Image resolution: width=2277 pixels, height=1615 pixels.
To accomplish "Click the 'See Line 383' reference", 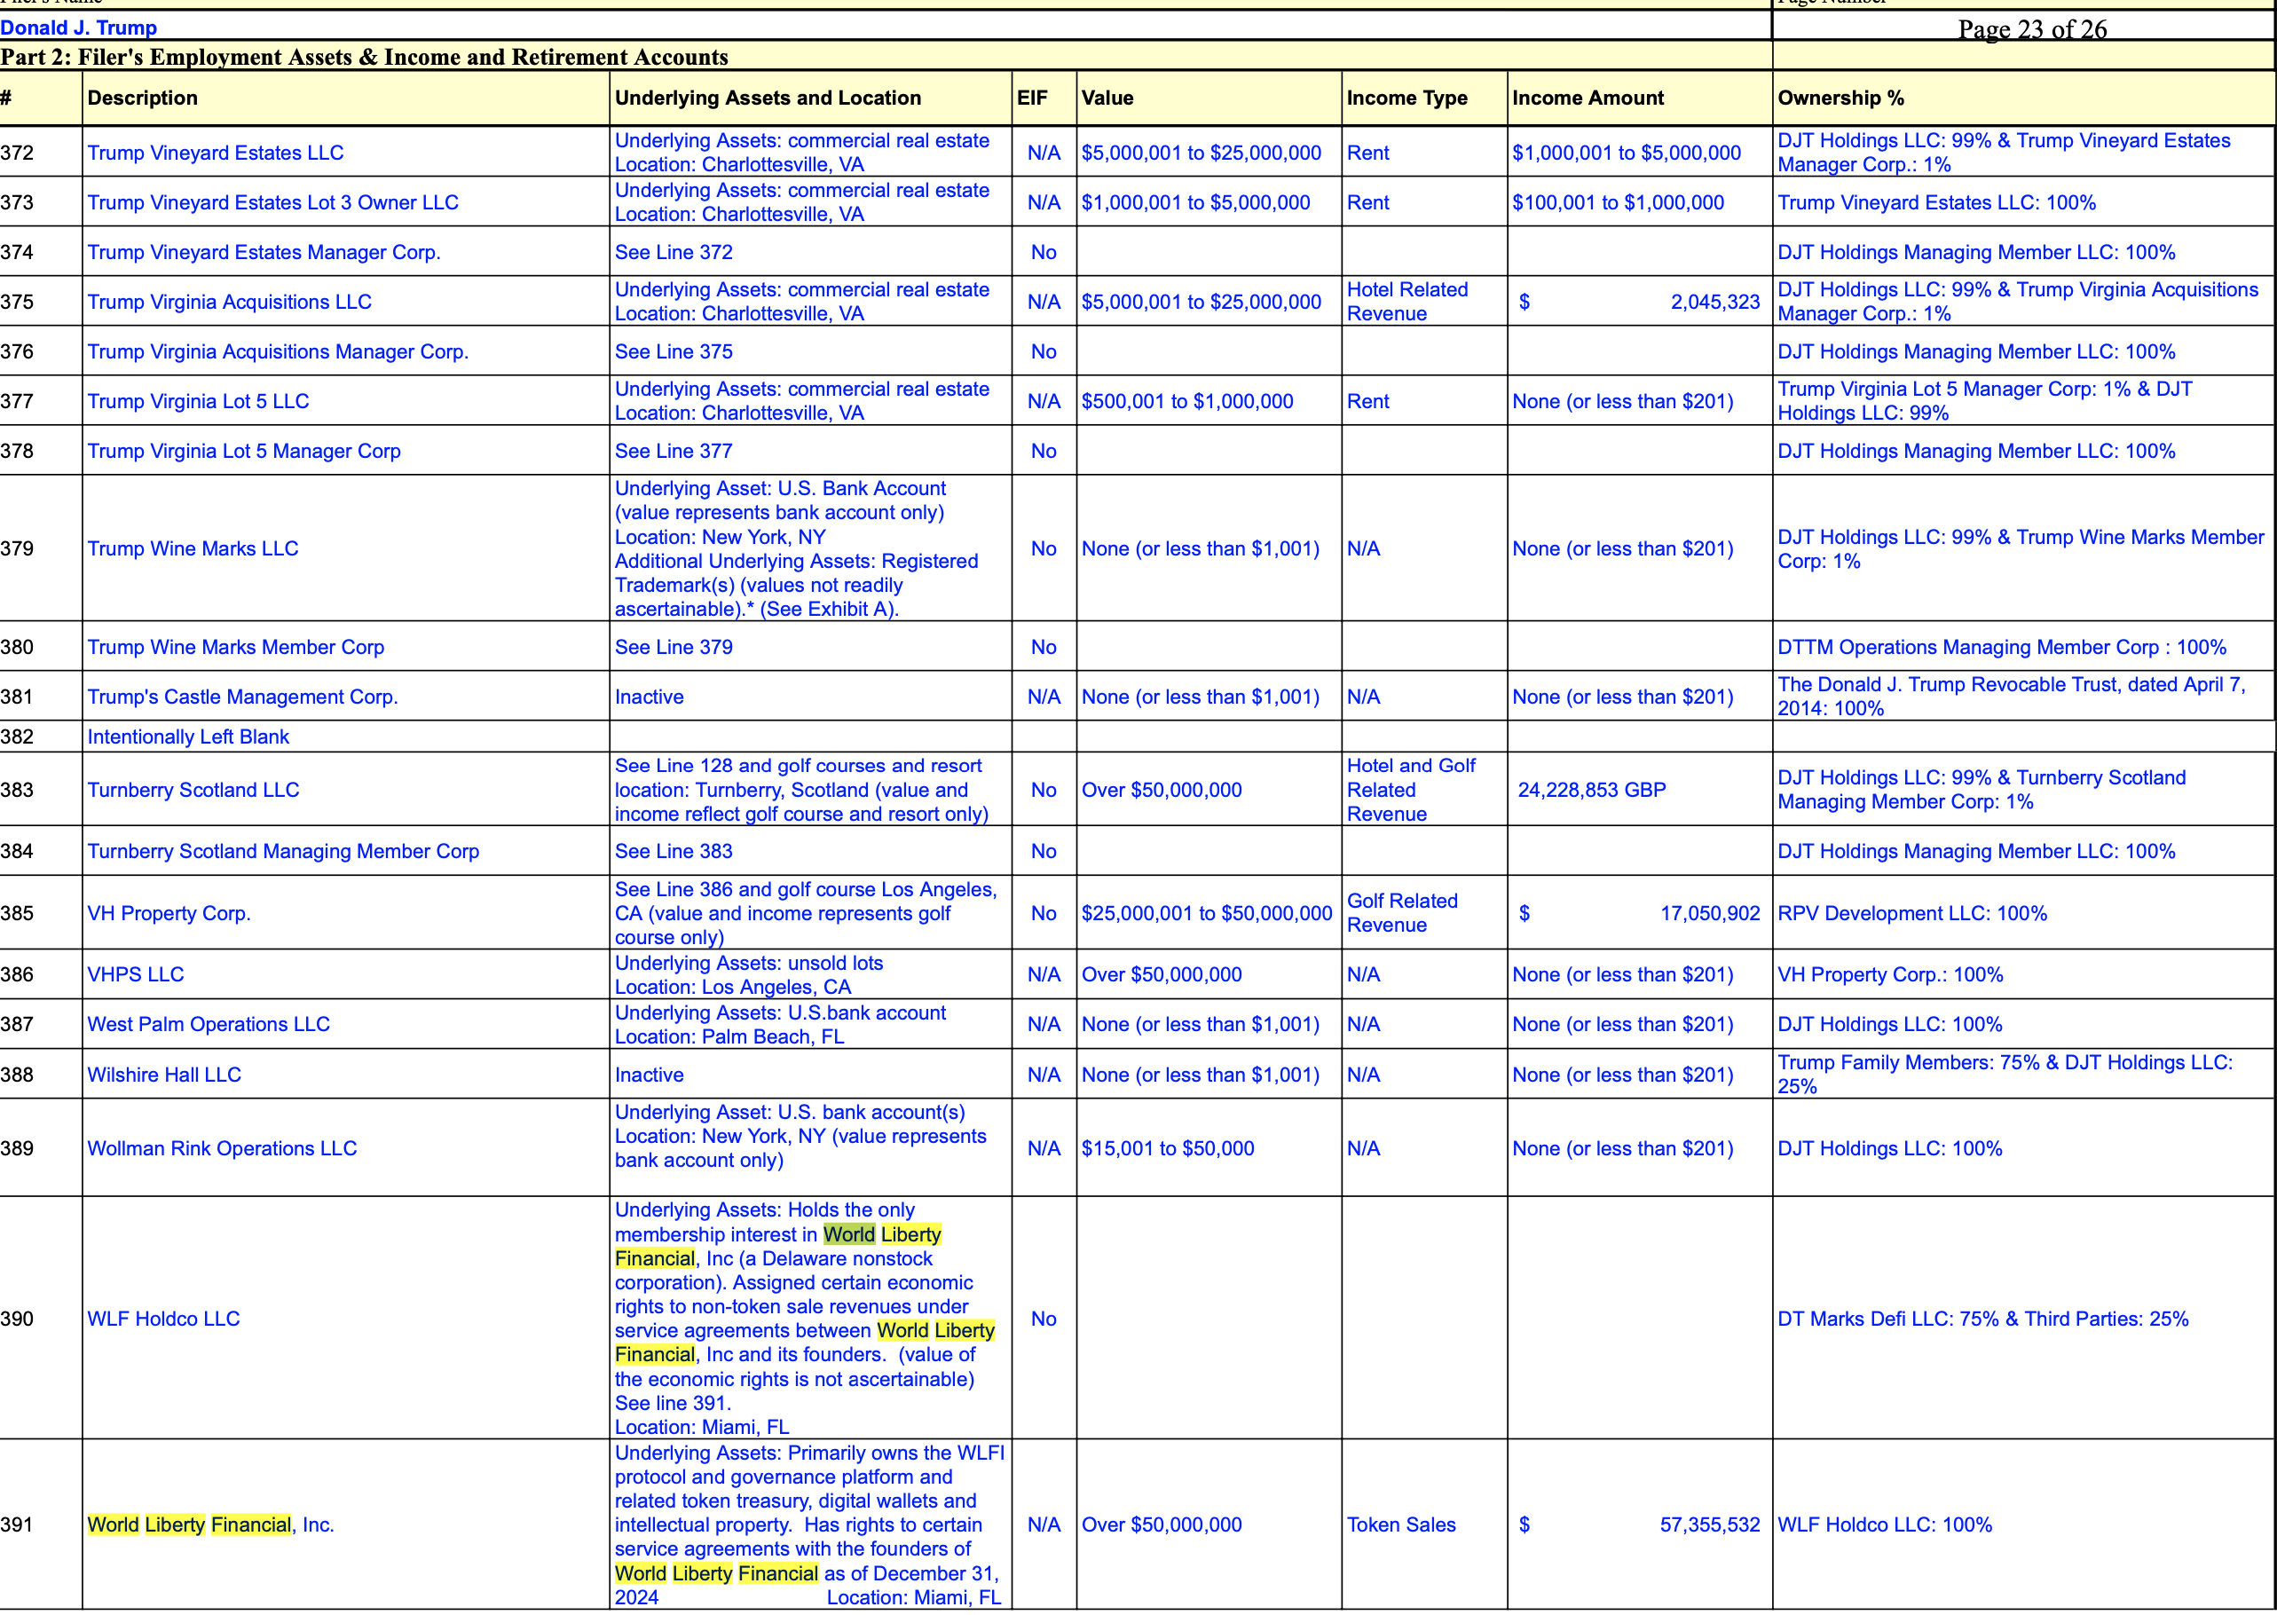I will (x=674, y=851).
